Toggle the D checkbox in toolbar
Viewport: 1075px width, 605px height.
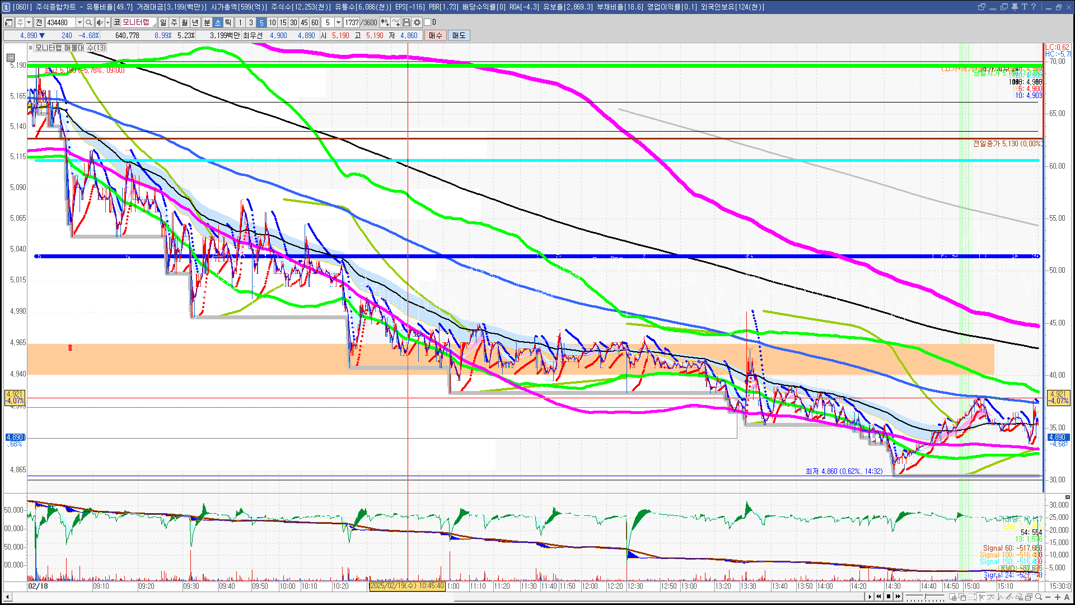click(428, 22)
